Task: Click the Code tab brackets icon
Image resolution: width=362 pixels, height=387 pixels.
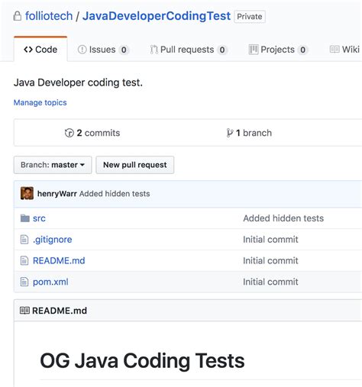Action: [28, 50]
